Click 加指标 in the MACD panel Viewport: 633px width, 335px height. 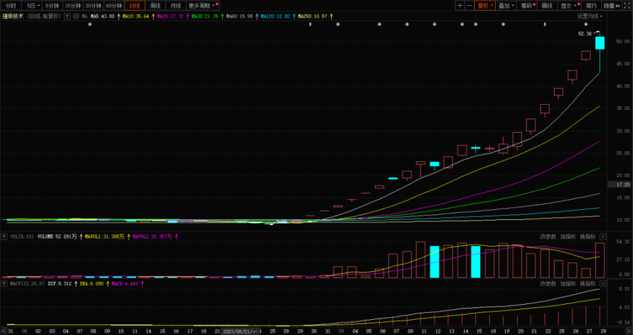(x=568, y=284)
